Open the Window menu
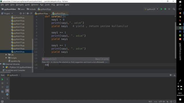Image resolution: width=184 pixels, height=103 pixels. [60, 5]
